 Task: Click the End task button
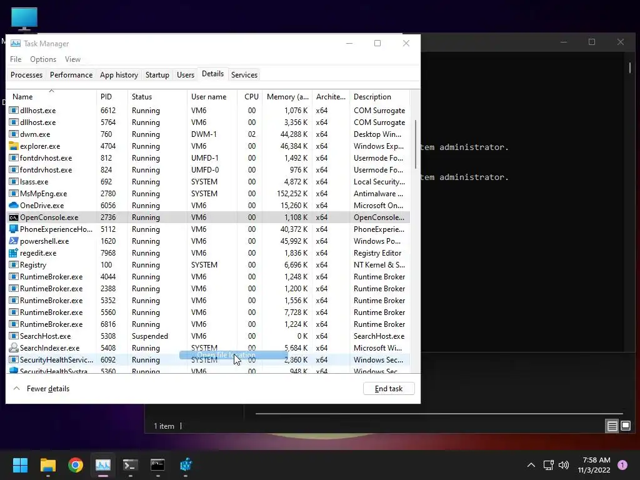[389, 389]
